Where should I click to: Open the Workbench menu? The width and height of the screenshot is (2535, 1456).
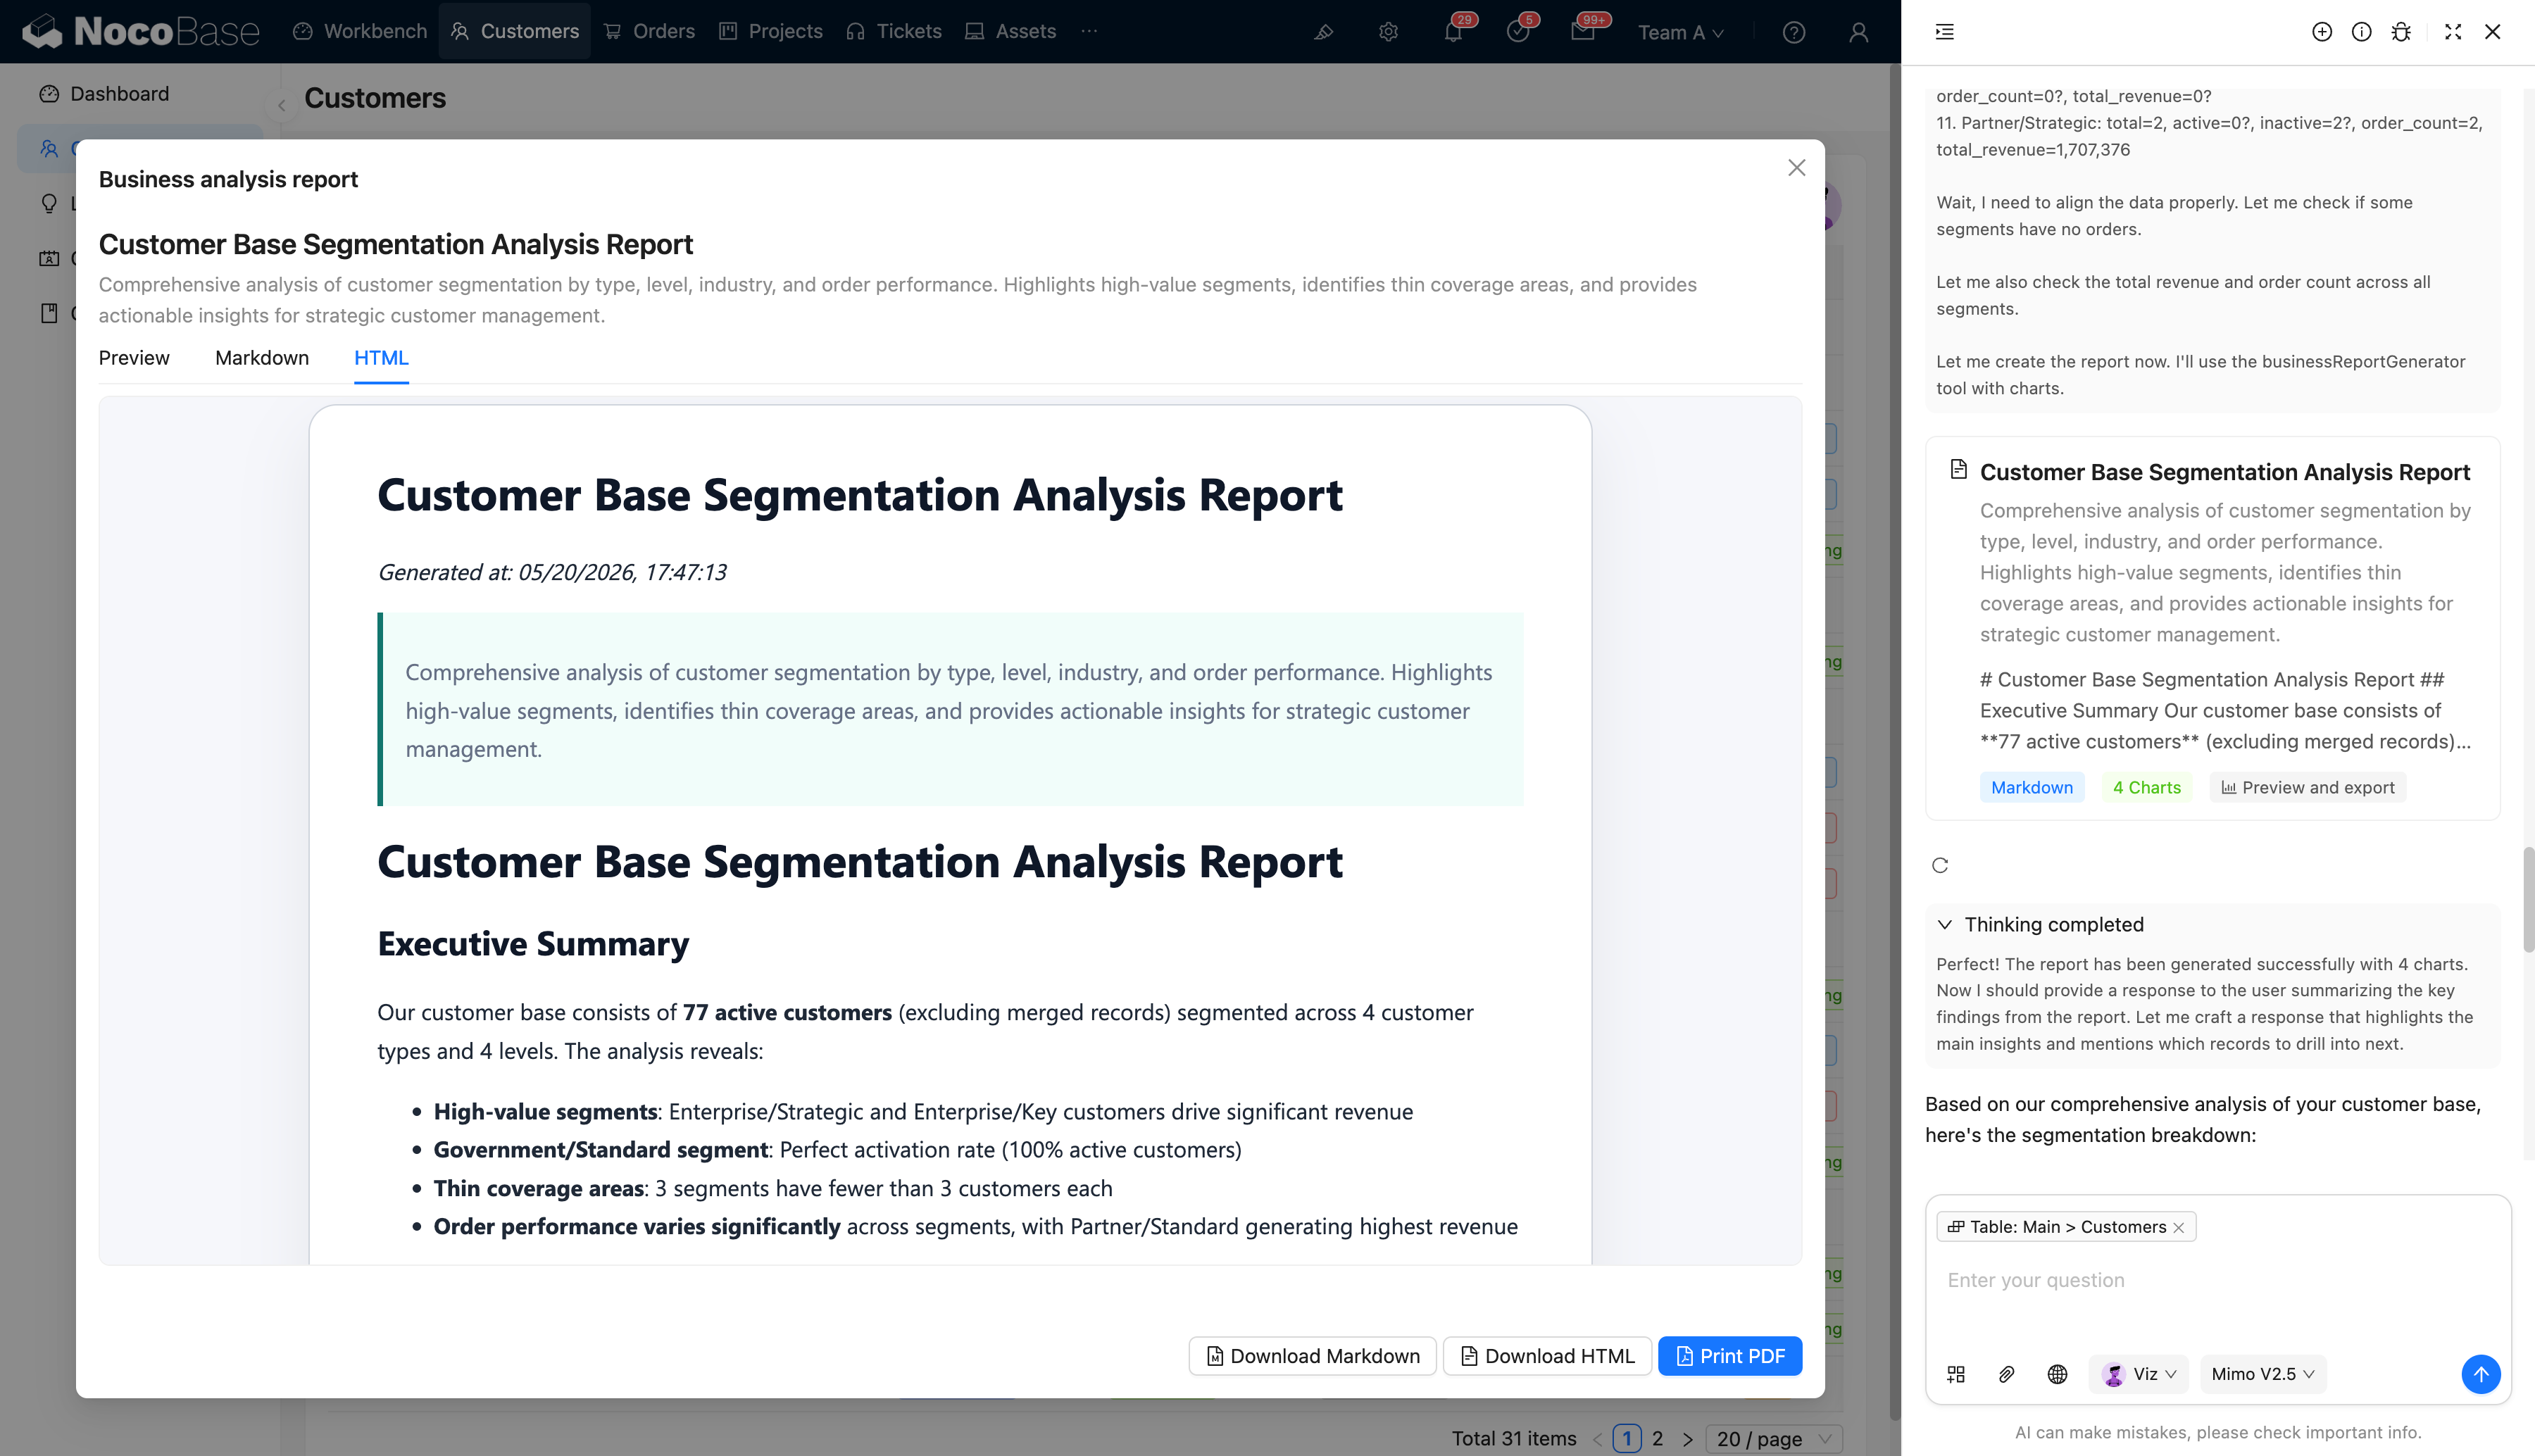(x=360, y=32)
